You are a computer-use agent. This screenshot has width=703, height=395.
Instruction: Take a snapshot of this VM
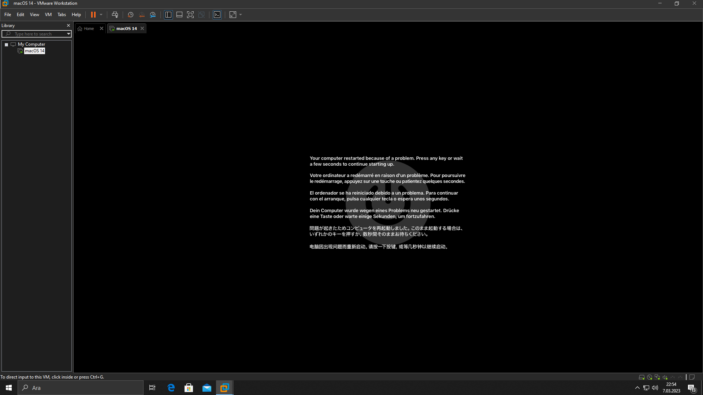(130, 15)
